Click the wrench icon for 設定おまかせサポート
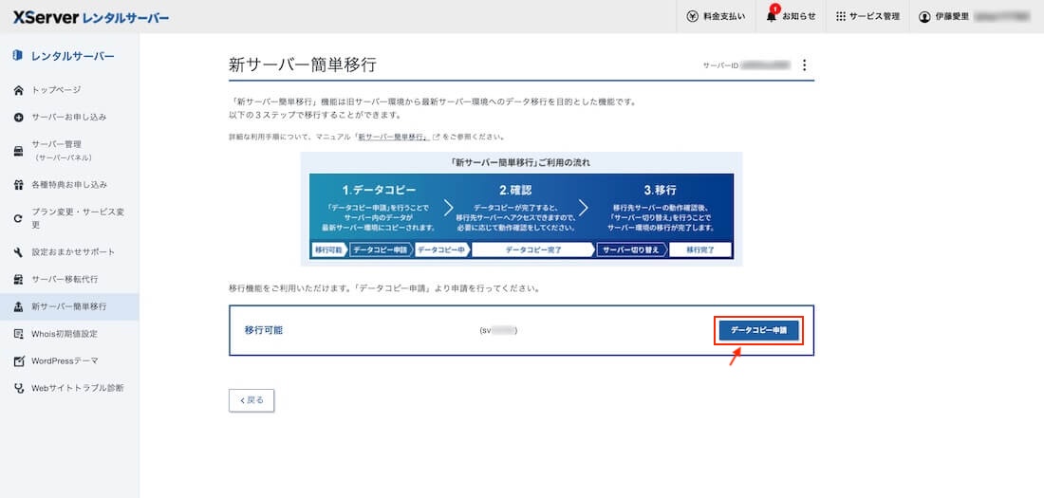This screenshot has width=1044, height=498. [x=19, y=252]
